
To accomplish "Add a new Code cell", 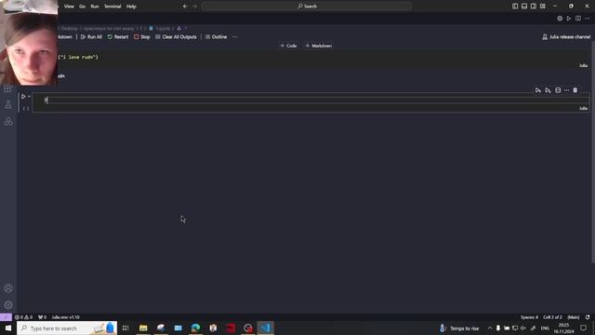I will click(288, 46).
